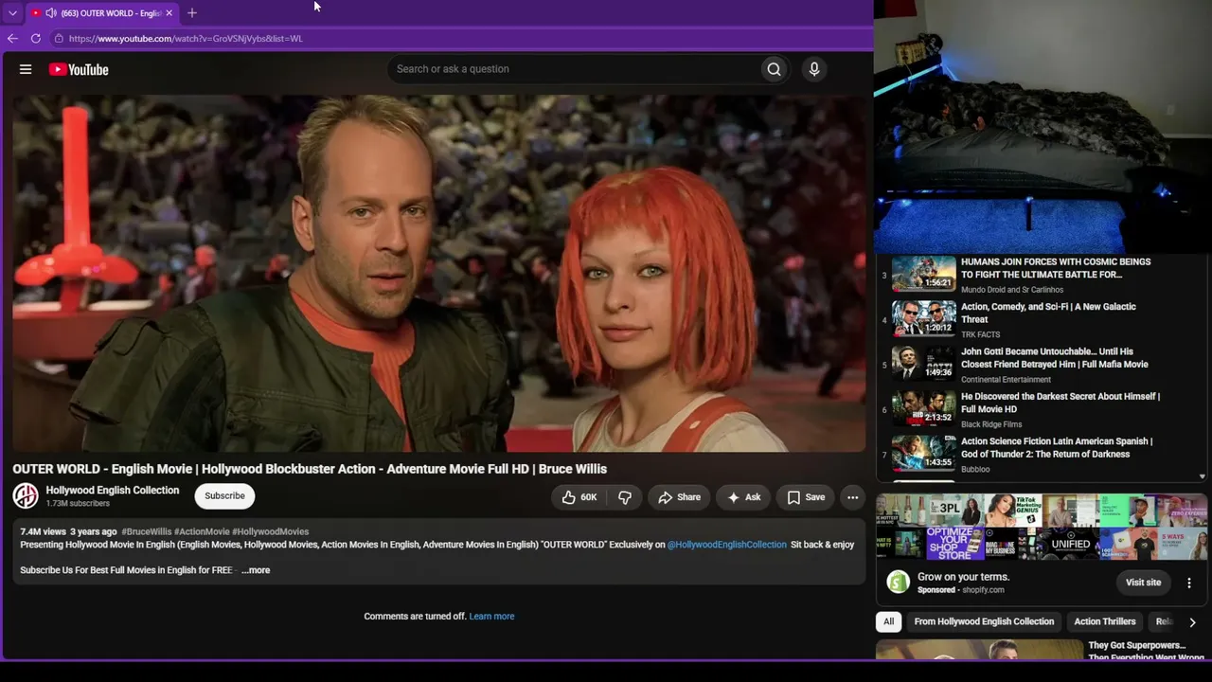
Task: Open a new browser tab
Action: pyautogui.click(x=192, y=13)
